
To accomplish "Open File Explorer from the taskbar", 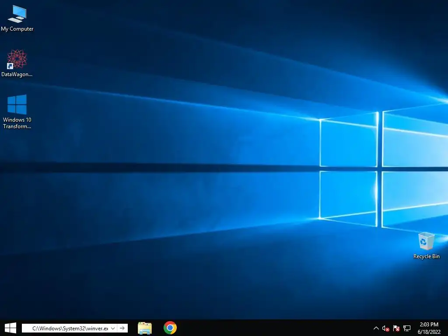I will coord(145,328).
